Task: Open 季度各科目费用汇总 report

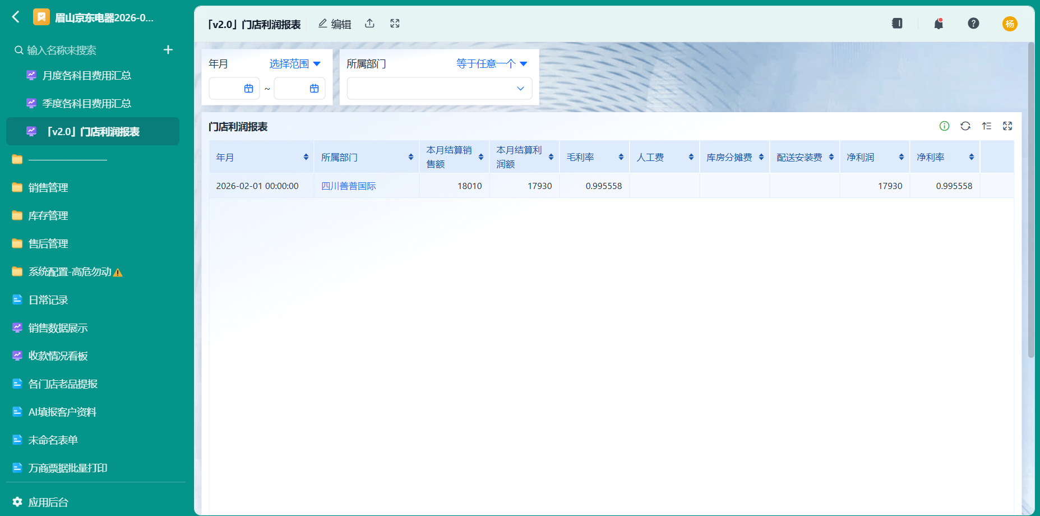Action: (93, 103)
